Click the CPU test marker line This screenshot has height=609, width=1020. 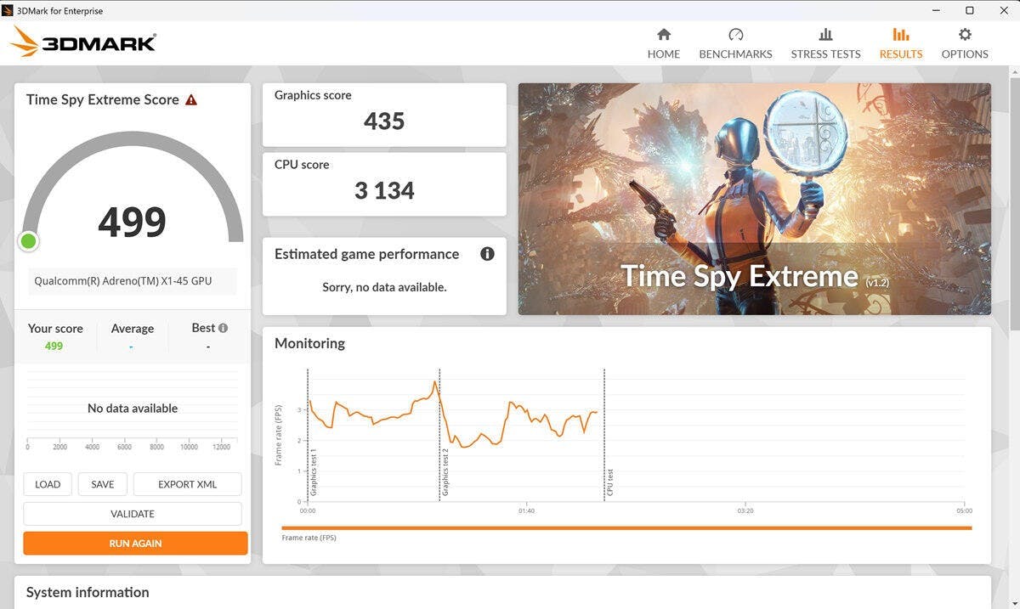click(604, 435)
